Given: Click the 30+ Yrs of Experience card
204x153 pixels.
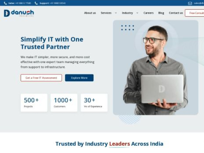Looking at the screenshot, I should click(x=94, y=103).
